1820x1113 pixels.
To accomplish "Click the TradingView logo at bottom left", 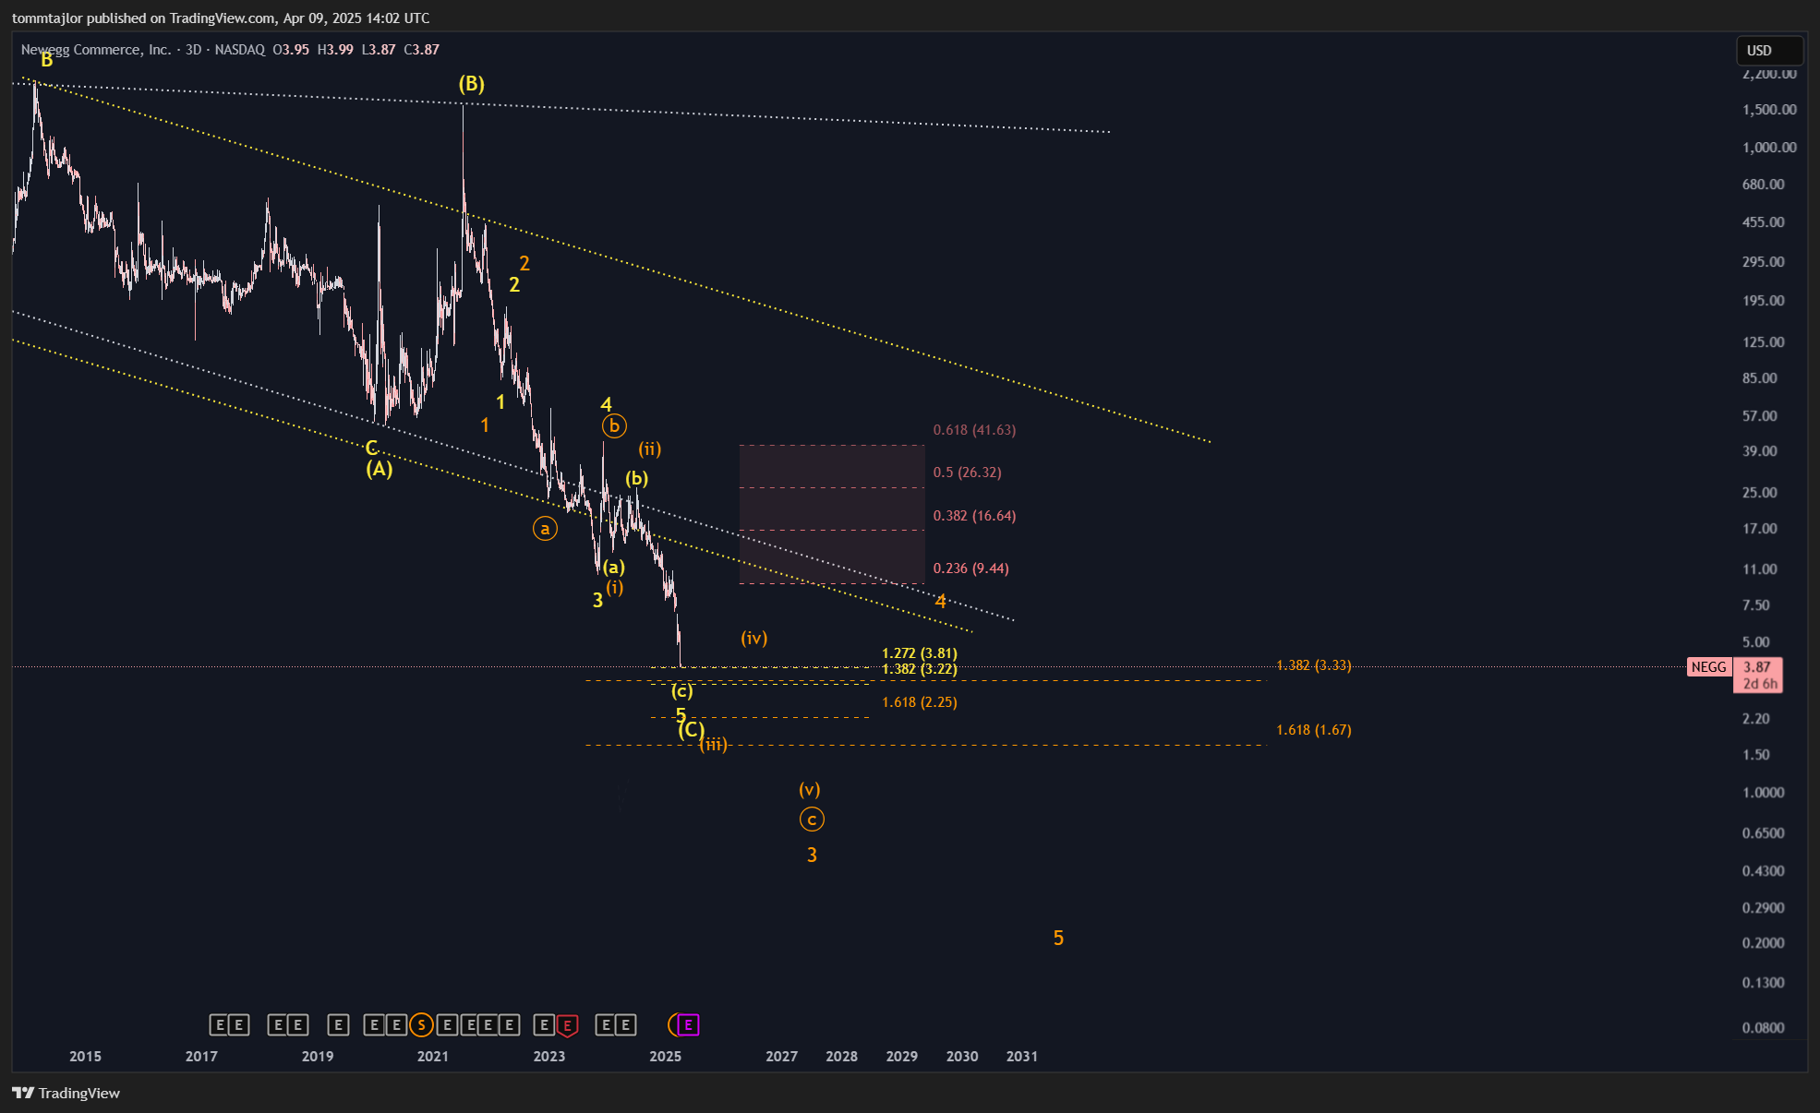I will click(66, 1093).
